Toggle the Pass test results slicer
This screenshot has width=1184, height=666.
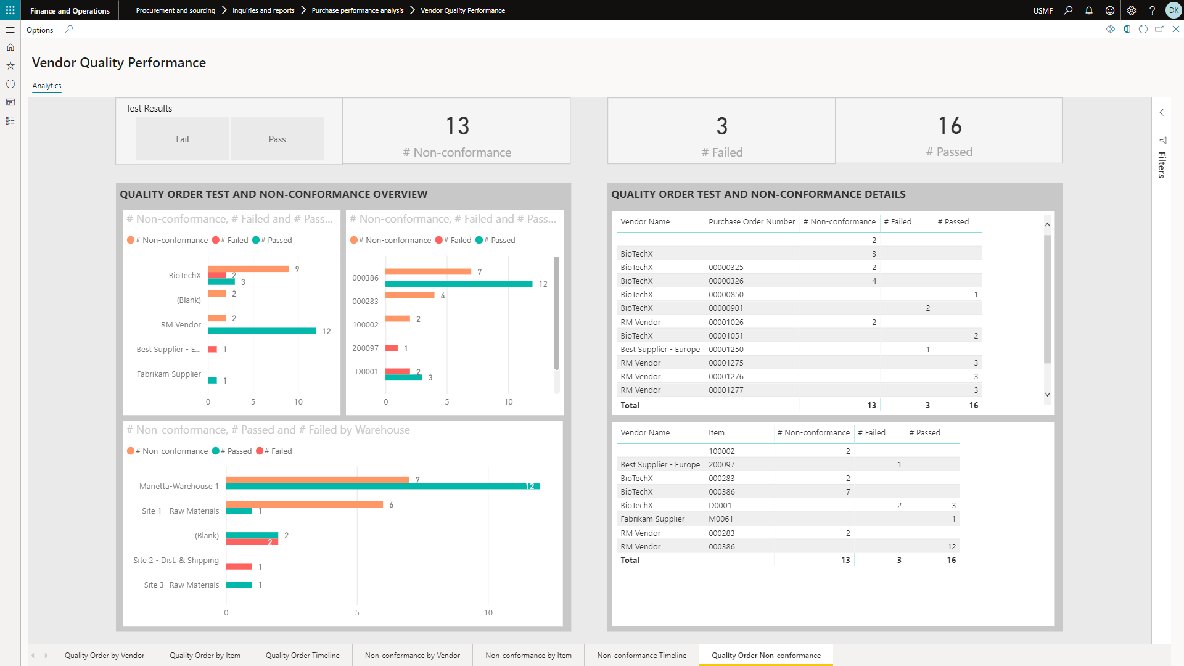[277, 139]
